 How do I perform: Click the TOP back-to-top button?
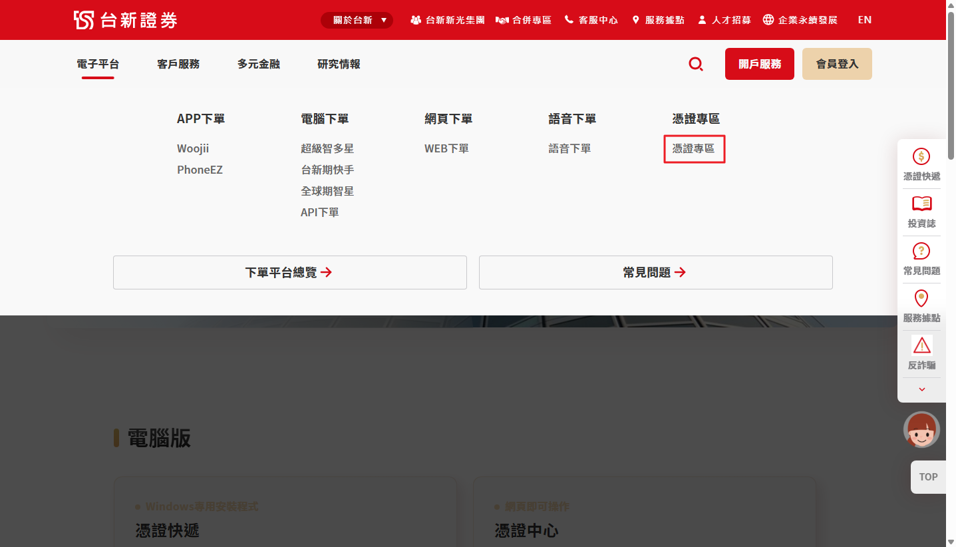pyautogui.click(x=928, y=477)
